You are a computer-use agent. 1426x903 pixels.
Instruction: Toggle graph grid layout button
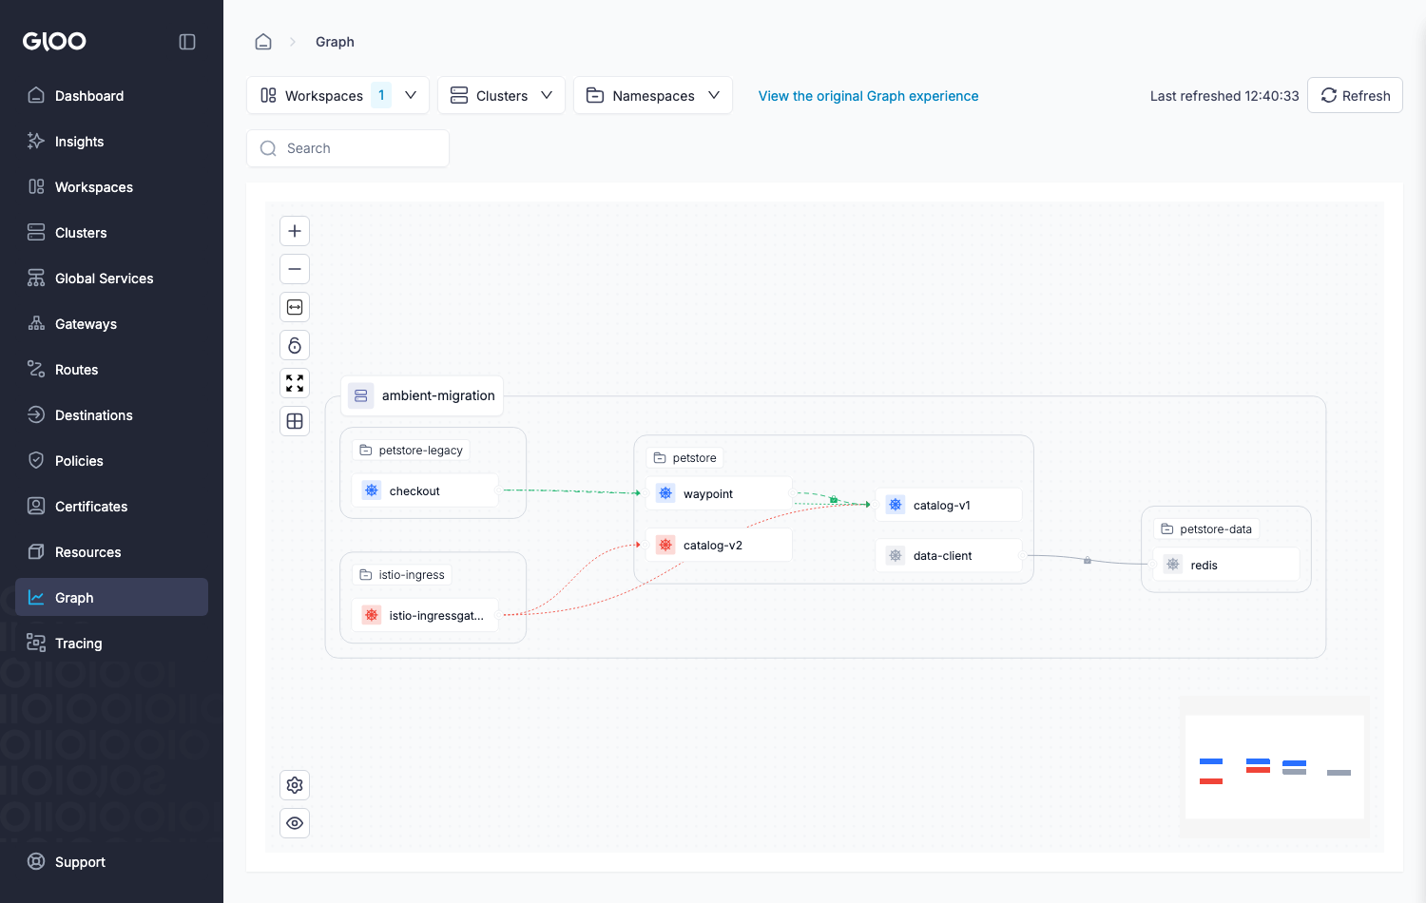(x=295, y=421)
